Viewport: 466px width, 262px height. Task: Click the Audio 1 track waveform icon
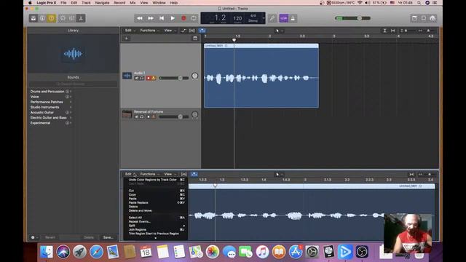(x=127, y=76)
